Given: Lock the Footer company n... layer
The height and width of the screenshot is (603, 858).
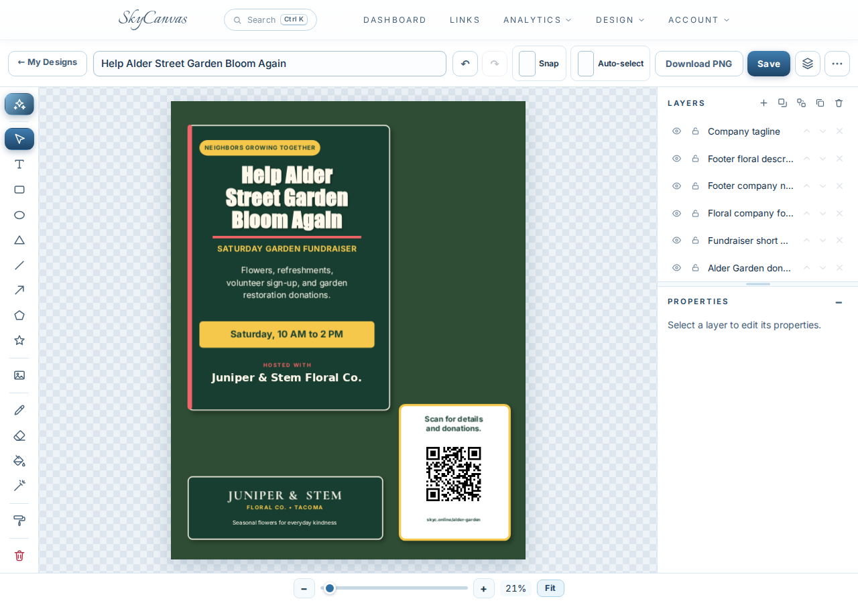Looking at the screenshot, I should point(696,186).
